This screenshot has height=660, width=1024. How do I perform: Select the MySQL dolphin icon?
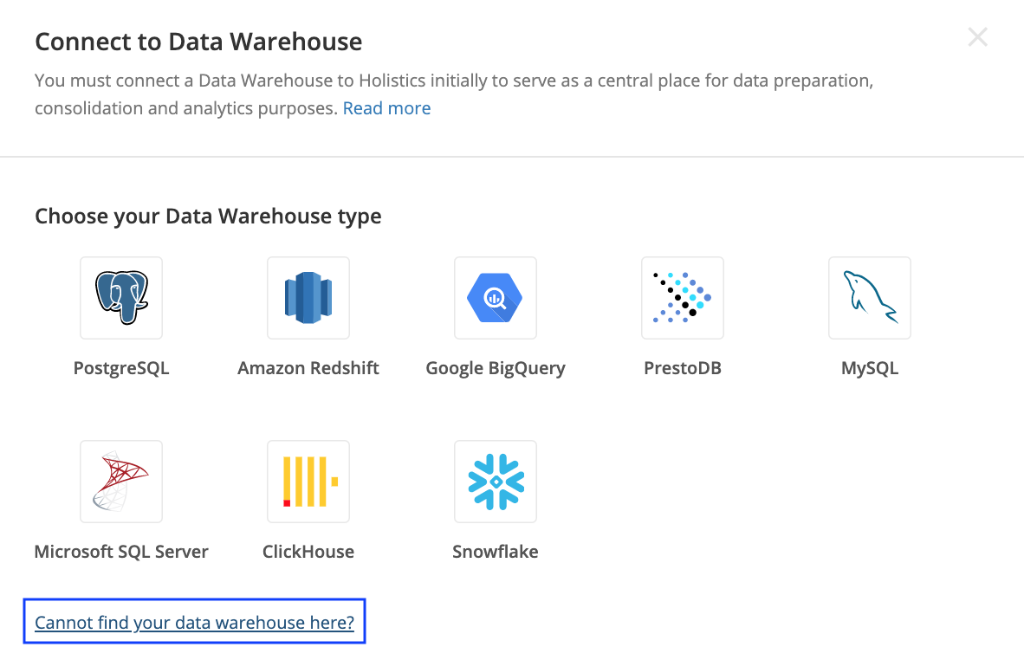[870, 297]
